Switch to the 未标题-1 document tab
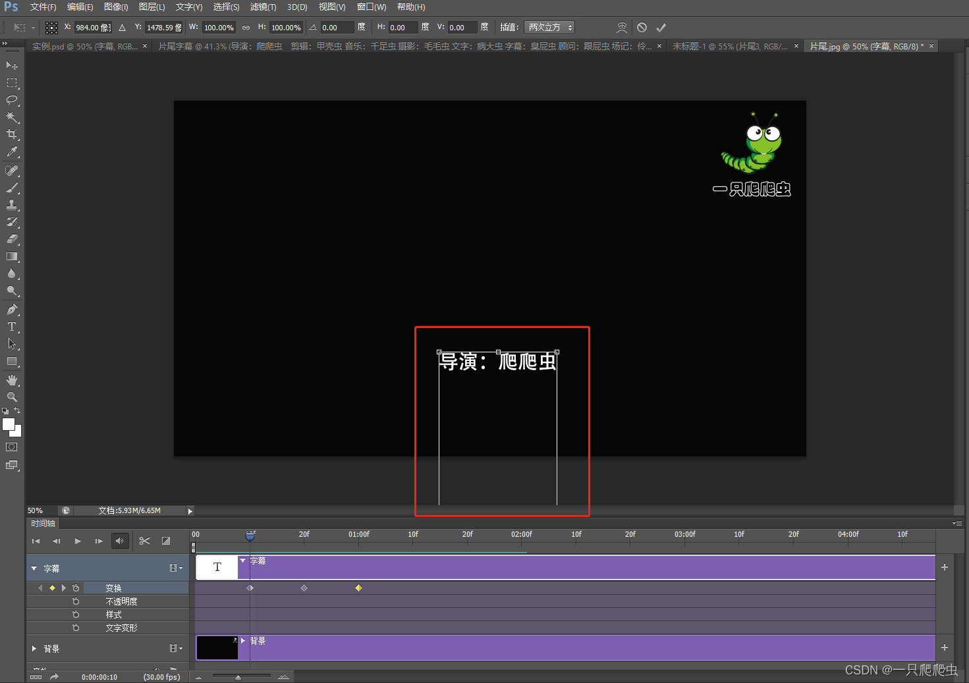Screen dimensions: 969x683 730,46
